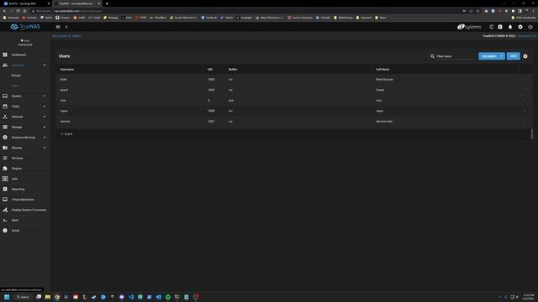The image size is (538, 302).
Task: Expand the root user row chevron
Action: pyautogui.click(x=525, y=101)
